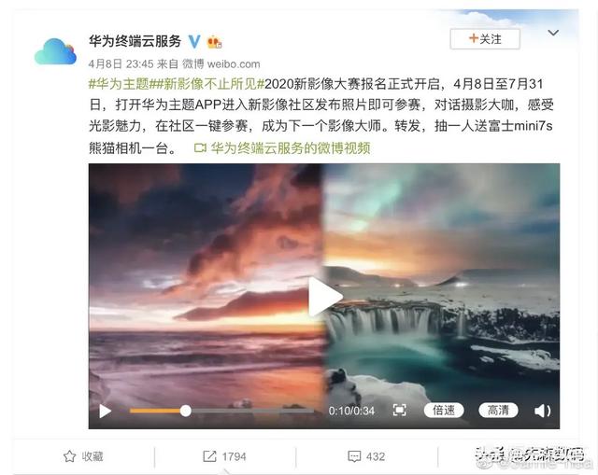This screenshot has height=475, width=598.
Task: Open the 倍速 playback speed selector
Action: pos(444,411)
